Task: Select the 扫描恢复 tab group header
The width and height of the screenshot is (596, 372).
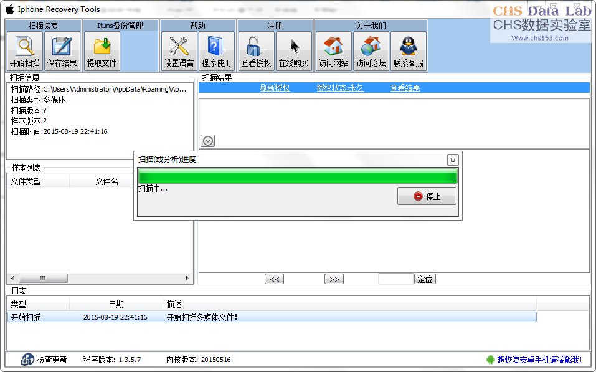Action: [x=44, y=26]
